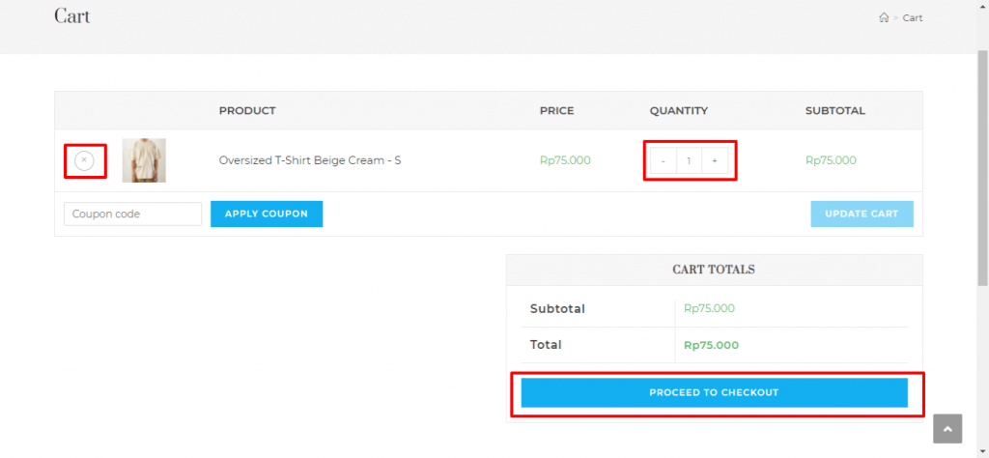Image resolution: width=989 pixels, height=458 pixels.
Task: Focus the quantity number field
Action: (x=689, y=160)
